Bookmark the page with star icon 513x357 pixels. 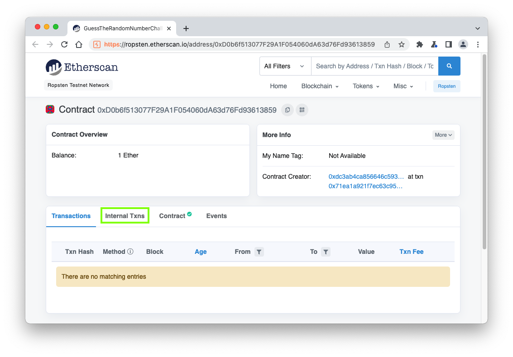coord(402,44)
